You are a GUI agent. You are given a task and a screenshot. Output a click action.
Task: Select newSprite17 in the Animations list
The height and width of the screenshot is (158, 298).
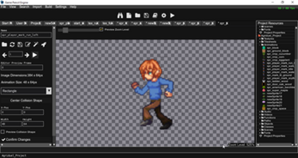[275, 94]
